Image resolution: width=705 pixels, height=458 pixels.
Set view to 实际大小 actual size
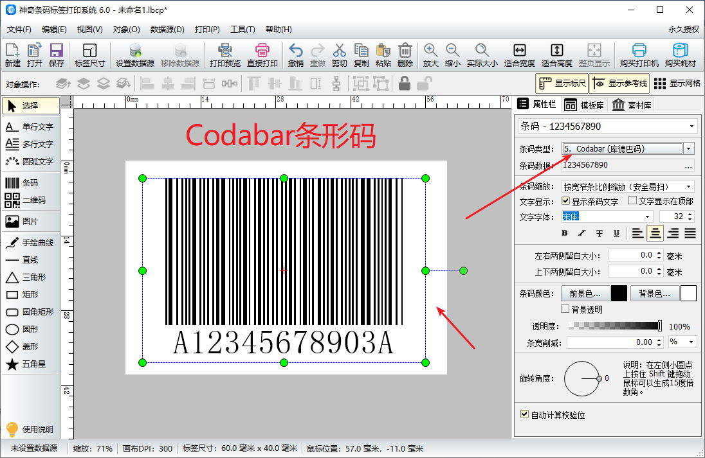pyautogui.click(x=482, y=55)
